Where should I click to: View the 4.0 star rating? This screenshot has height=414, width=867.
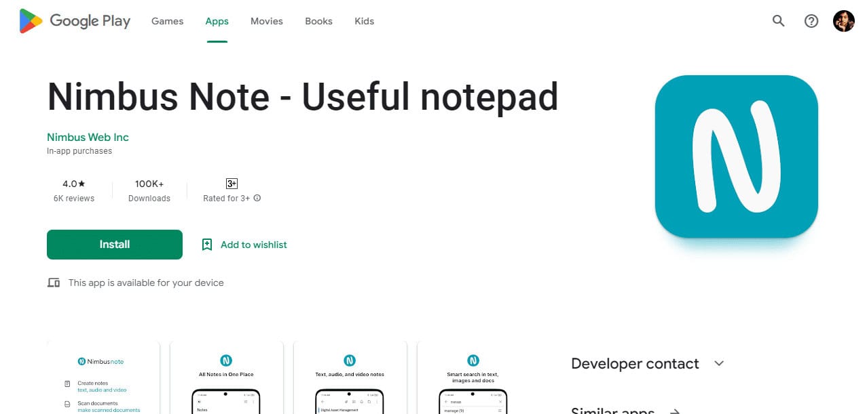pos(74,184)
